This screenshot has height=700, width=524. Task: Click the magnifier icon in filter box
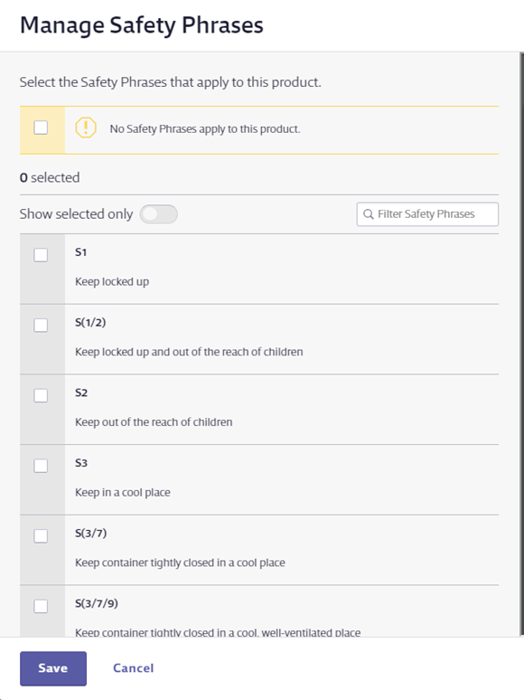[x=369, y=214]
